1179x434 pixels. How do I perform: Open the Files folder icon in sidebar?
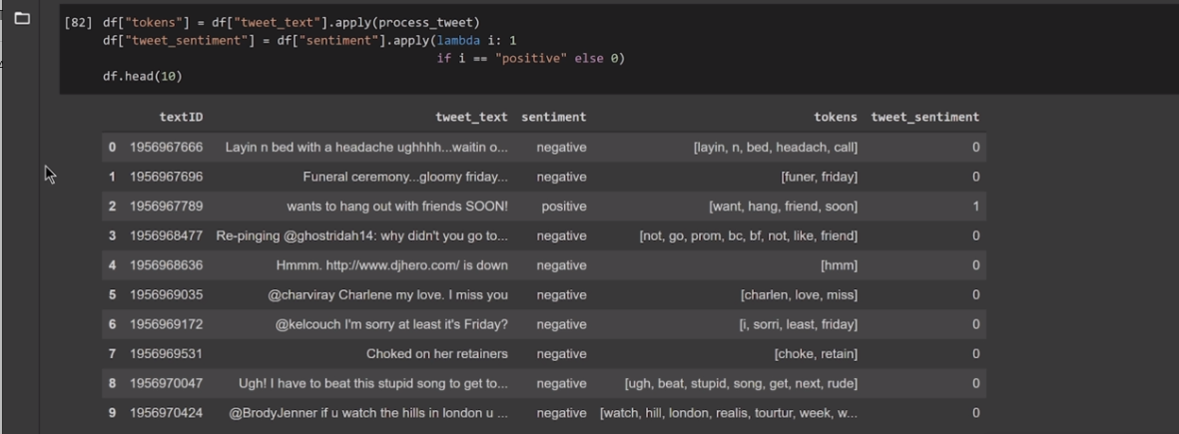(x=22, y=18)
